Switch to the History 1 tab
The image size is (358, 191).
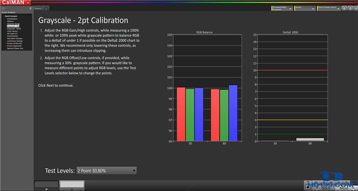pyautogui.click(x=38, y=9)
